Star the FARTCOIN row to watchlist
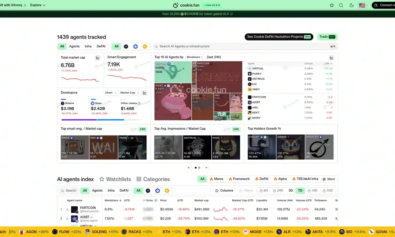Viewport: 395px width, 237px height. [x=67, y=209]
